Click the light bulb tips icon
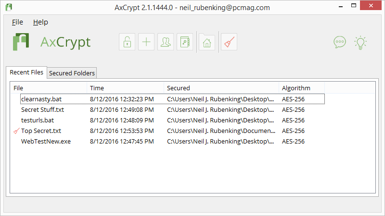The width and height of the screenshot is (385, 216). [360, 43]
